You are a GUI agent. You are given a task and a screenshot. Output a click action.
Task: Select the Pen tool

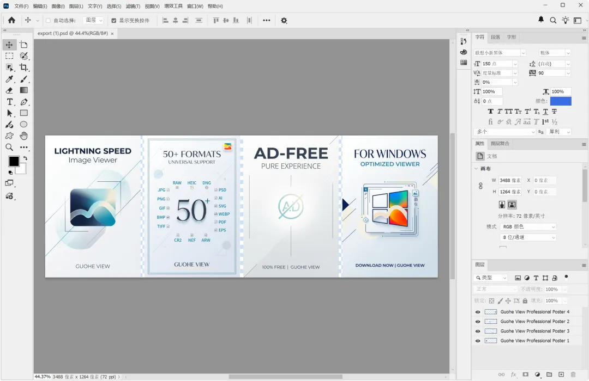click(x=23, y=102)
